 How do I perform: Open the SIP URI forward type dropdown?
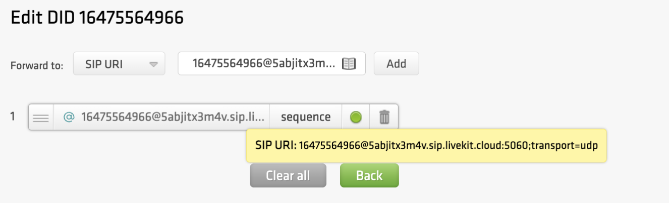(119, 64)
